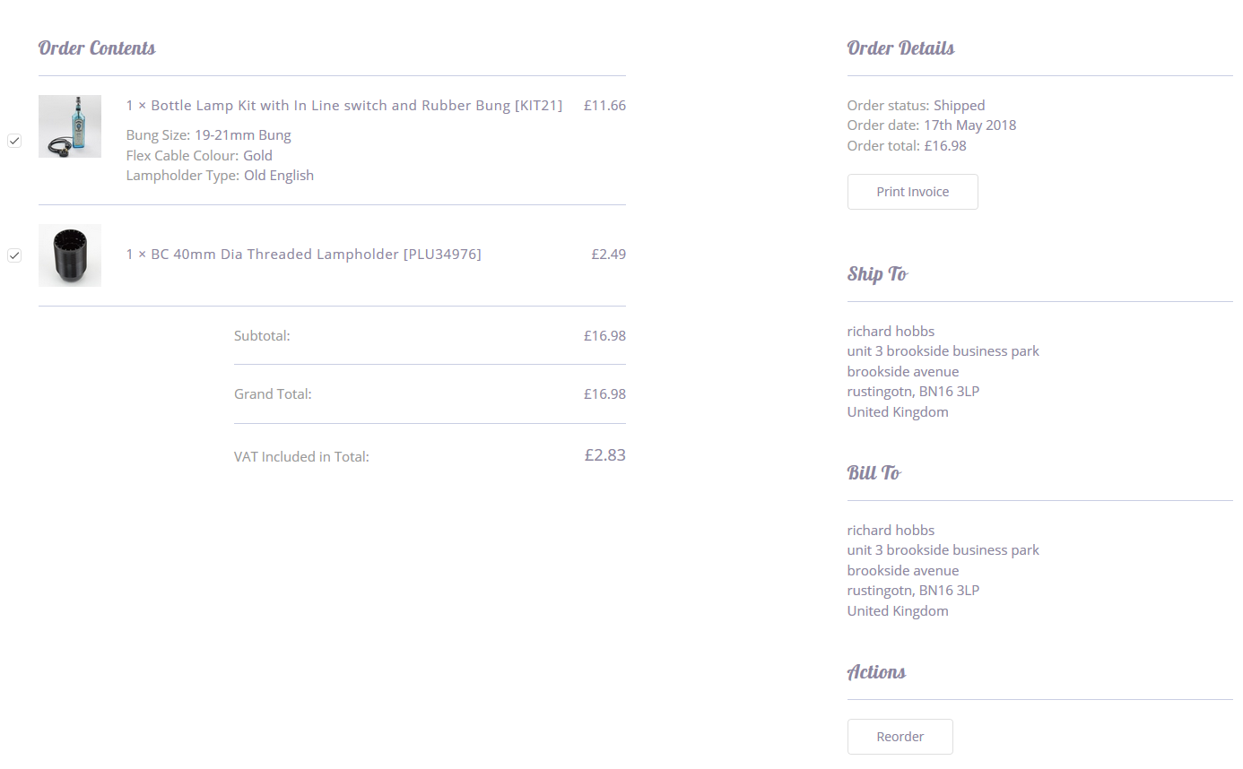Select the £2.49 lampholder price
Image resolution: width=1243 pixels, height=769 pixels.
click(x=608, y=255)
